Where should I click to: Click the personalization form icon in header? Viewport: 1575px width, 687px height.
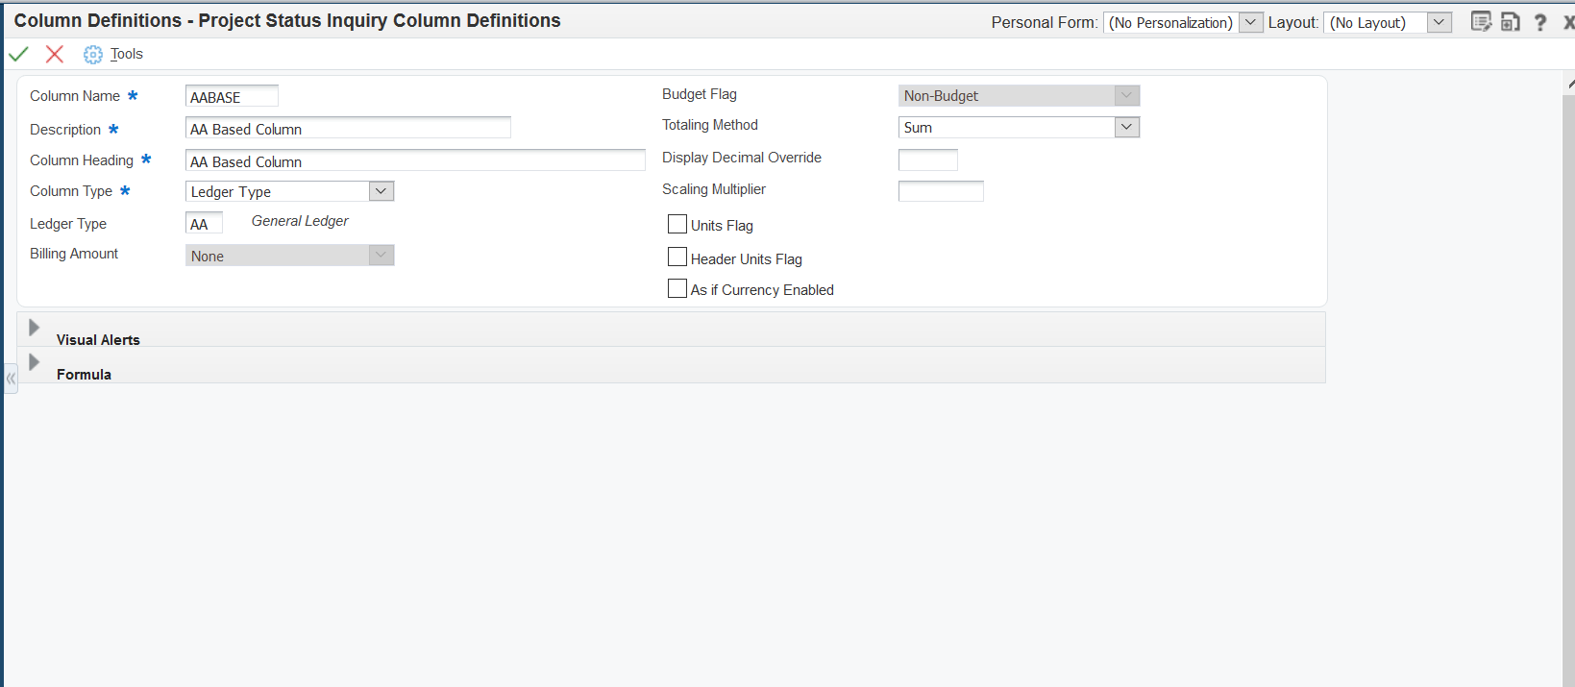pos(1481,21)
